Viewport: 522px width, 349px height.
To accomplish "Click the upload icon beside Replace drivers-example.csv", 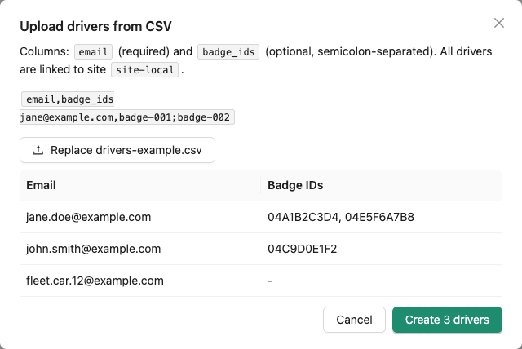I will pos(38,150).
